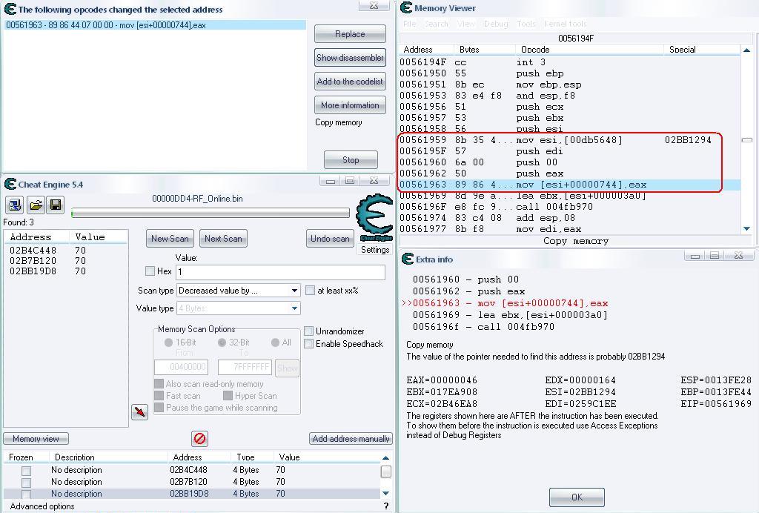Start a New Scan
This screenshot has height=513, width=759.
coord(170,239)
